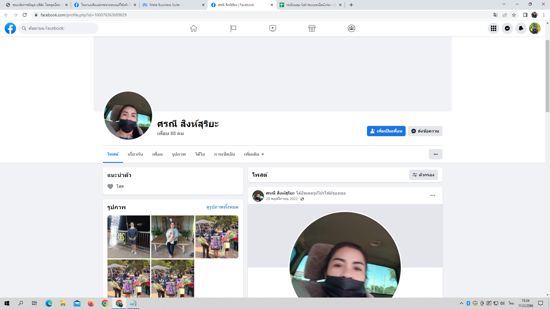Open the notifications bell icon

521,28
